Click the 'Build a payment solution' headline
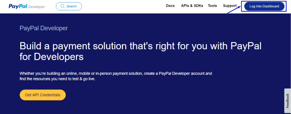This screenshot has width=291, height=114. click(x=140, y=51)
